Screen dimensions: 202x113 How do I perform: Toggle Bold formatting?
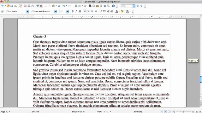[x=73, y=11]
